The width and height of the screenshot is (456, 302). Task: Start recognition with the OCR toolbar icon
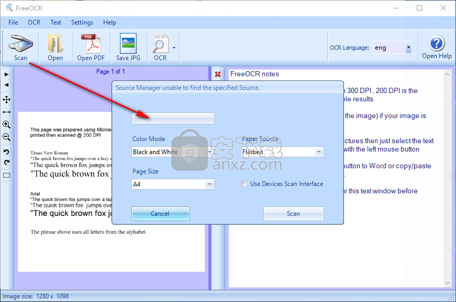[x=160, y=48]
